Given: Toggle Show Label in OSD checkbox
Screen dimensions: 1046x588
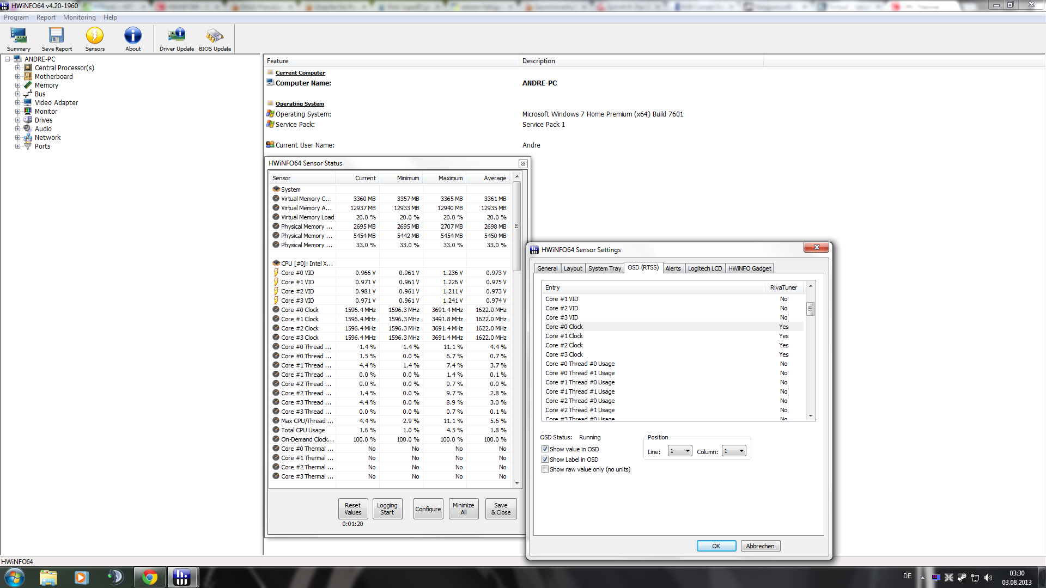Looking at the screenshot, I should 545,460.
